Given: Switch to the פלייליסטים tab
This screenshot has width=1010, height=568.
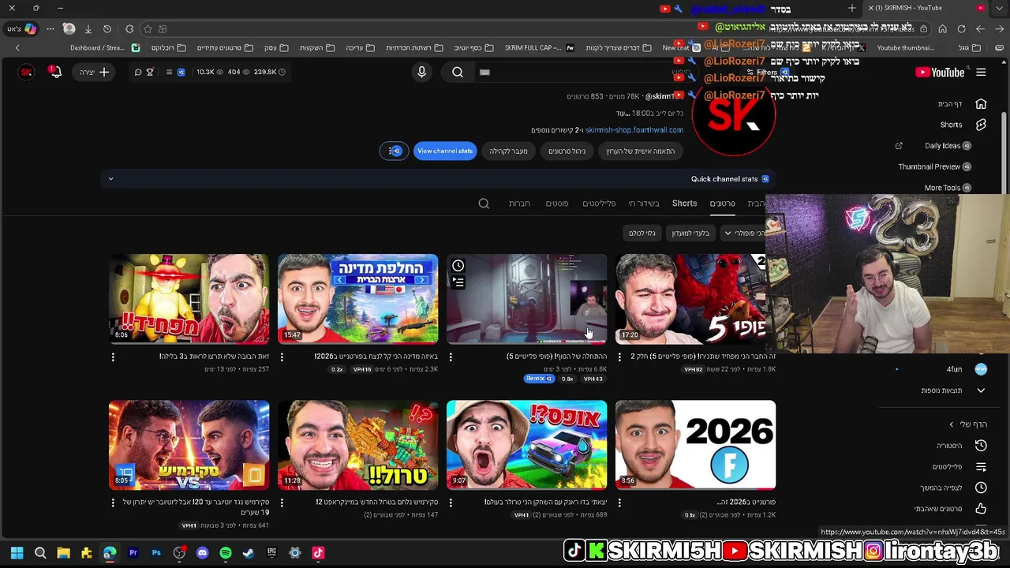Looking at the screenshot, I should pos(599,204).
